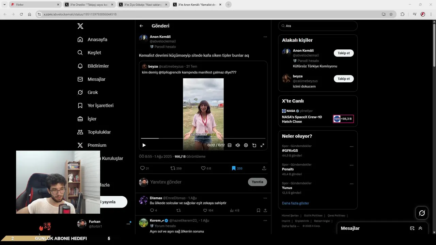Open the X logo home link
The width and height of the screenshot is (436, 245).
pyautogui.click(x=80, y=26)
